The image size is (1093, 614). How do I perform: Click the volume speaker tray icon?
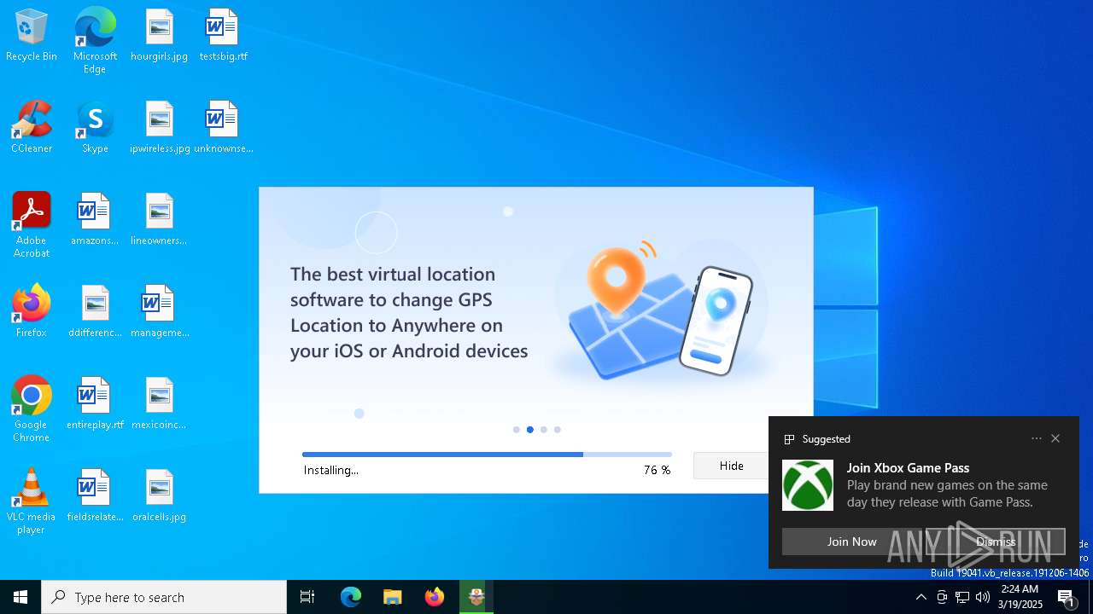[x=983, y=597]
